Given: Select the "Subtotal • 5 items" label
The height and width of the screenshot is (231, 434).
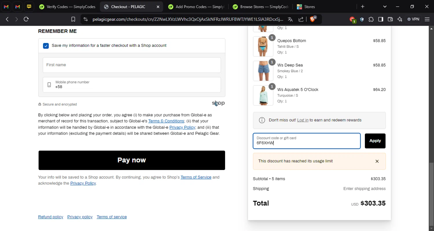Looking at the screenshot, I should (x=269, y=179).
